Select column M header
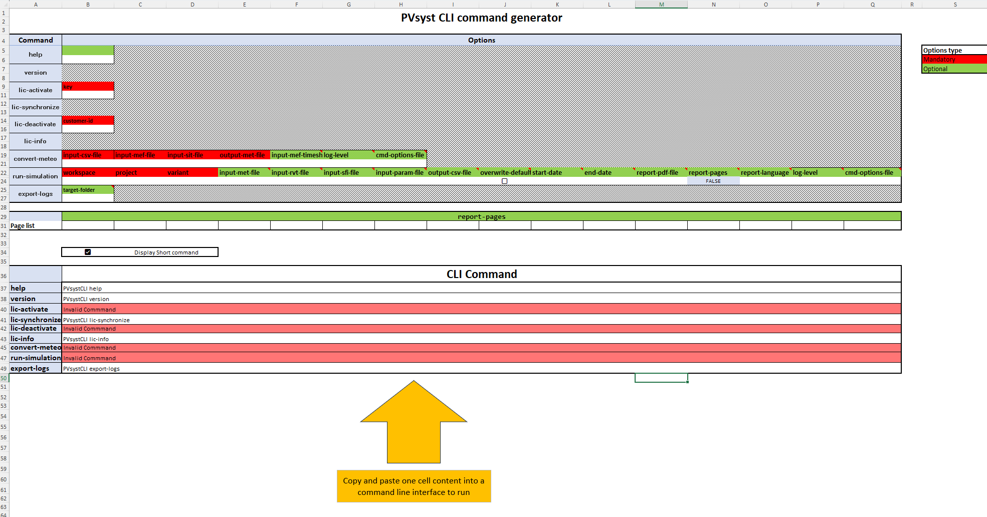This screenshot has width=987, height=517. 661,4
